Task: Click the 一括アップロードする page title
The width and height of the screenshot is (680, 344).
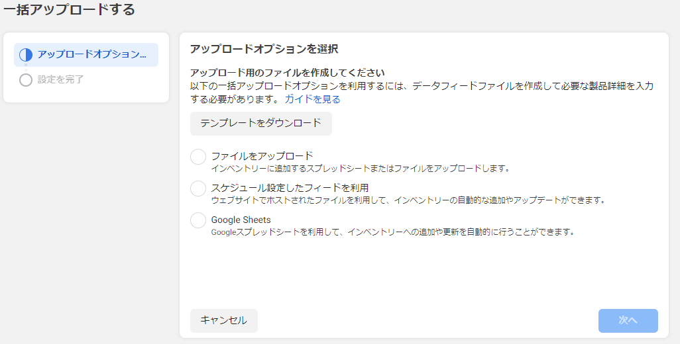Action: pyautogui.click(x=69, y=9)
